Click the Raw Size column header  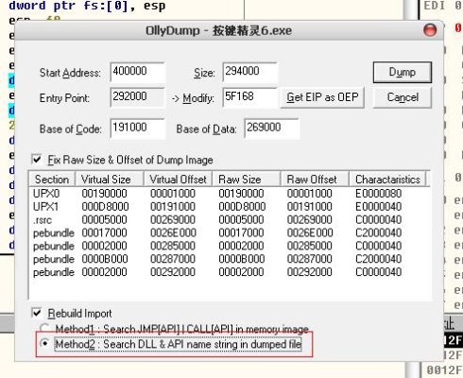(x=247, y=179)
